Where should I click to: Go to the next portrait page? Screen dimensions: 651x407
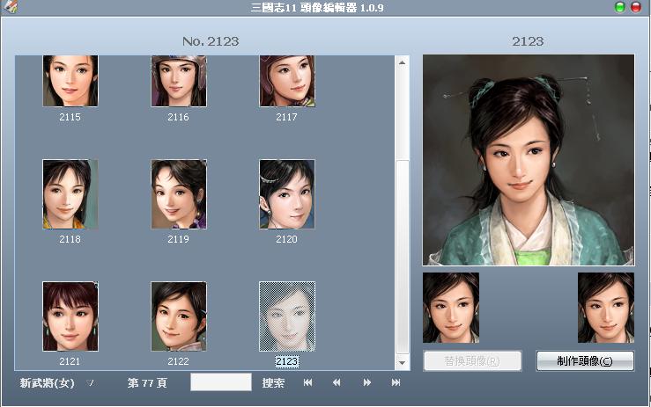click(x=367, y=382)
